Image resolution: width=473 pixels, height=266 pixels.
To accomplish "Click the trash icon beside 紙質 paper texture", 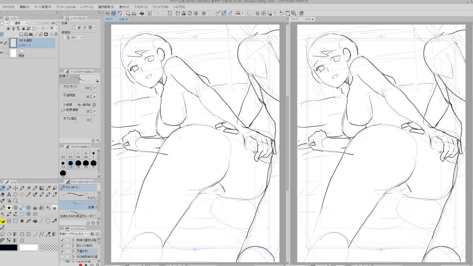I will pyautogui.click(x=94, y=105).
